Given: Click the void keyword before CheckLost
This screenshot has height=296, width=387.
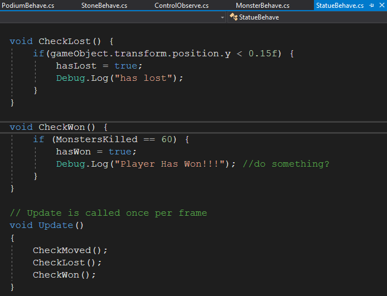Looking at the screenshot, I should (x=21, y=41).
